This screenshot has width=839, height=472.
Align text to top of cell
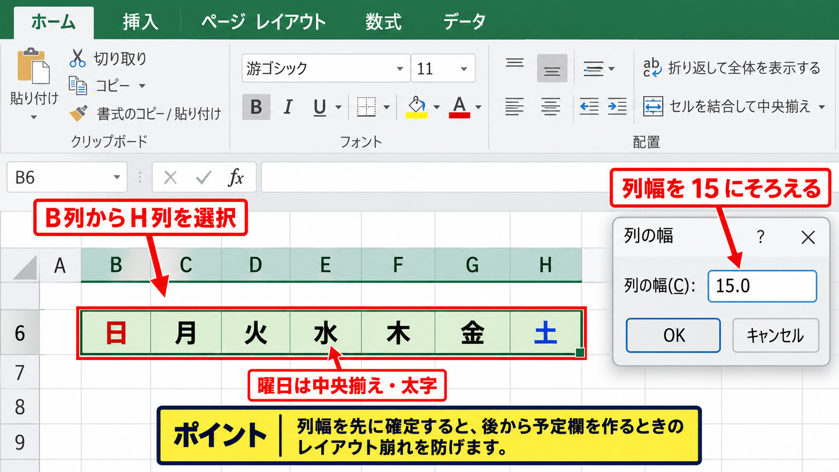pos(515,63)
